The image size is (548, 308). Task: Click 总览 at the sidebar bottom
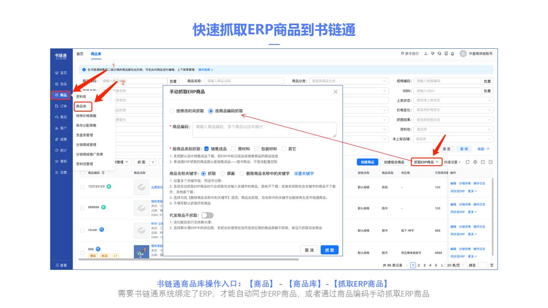pos(60,265)
